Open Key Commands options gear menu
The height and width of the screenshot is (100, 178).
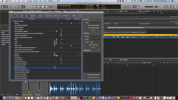[12, 16]
